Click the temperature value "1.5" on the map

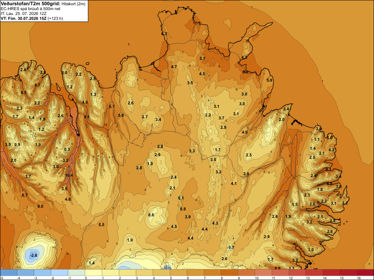(x=295, y=204)
